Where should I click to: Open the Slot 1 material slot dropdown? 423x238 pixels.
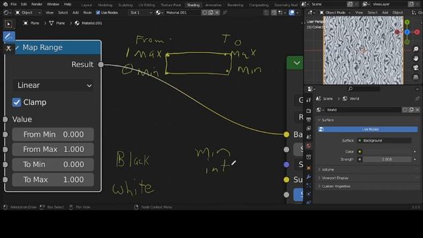click(140, 13)
